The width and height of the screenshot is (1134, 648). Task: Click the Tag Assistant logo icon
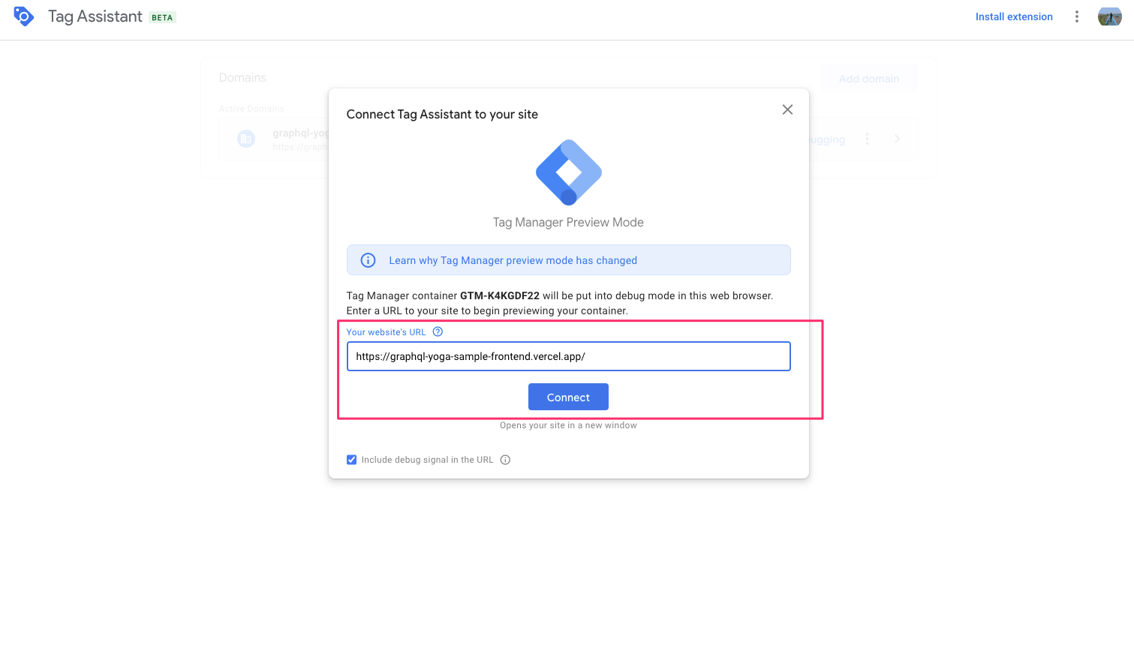click(24, 16)
